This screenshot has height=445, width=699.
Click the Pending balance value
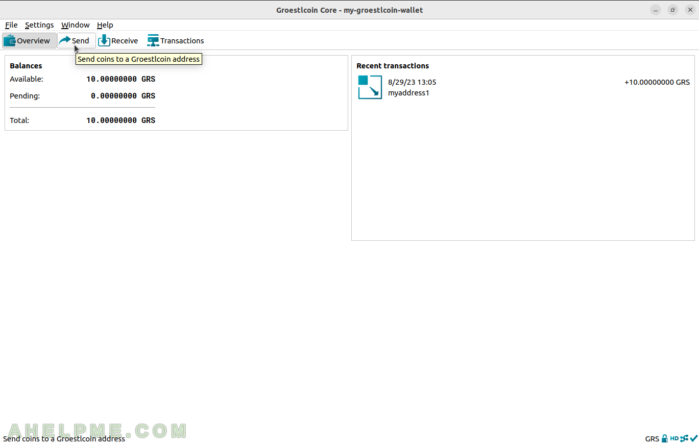point(123,96)
